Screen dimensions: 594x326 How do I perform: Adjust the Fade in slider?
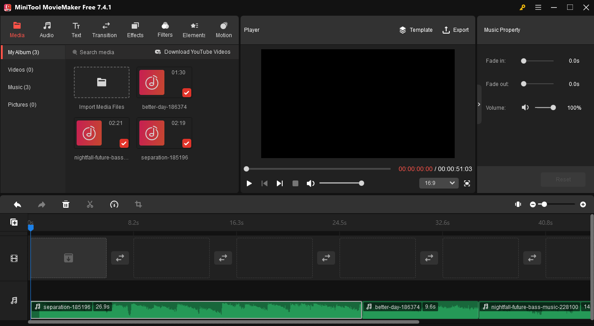point(538,61)
